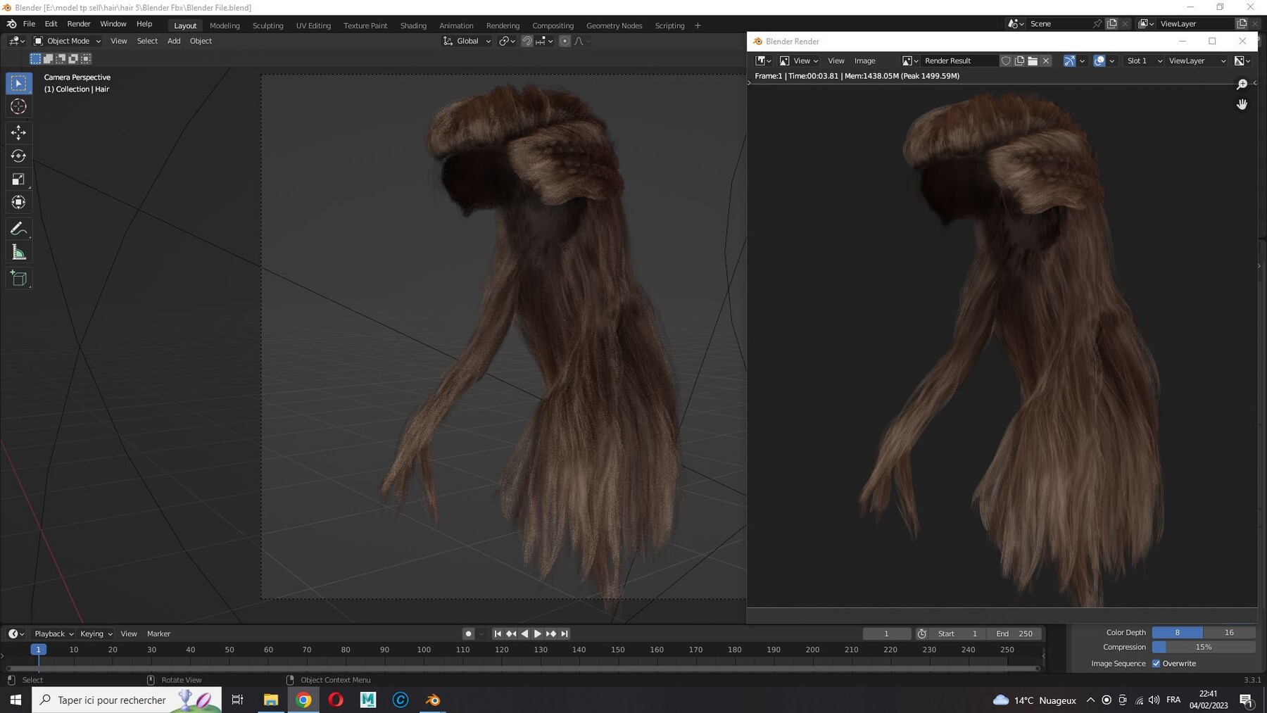The width and height of the screenshot is (1267, 713).
Task: Select the Scale tool
Action: [19, 179]
